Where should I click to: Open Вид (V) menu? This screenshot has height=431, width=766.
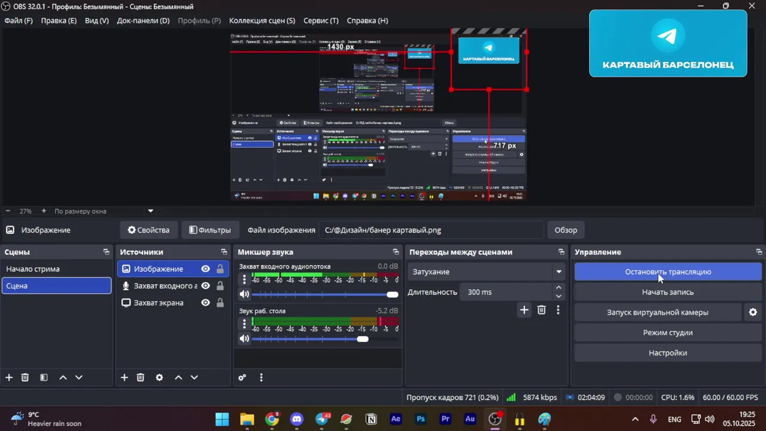[x=96, y=20]
